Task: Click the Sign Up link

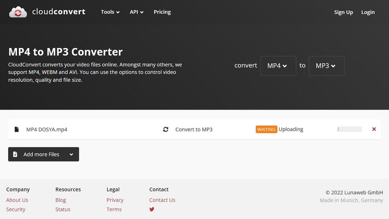Action: coord(343,12)
